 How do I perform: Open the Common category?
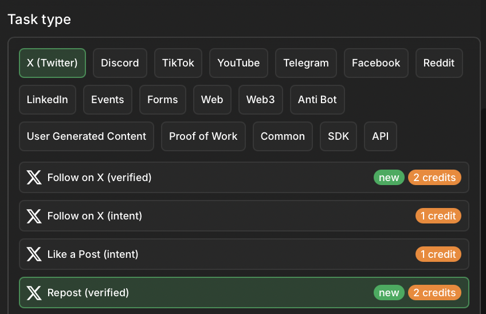[283, 136]
